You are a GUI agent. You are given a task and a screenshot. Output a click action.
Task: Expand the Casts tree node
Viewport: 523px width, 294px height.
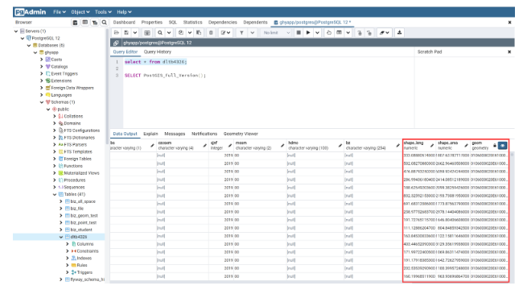(x=42, y=60)
